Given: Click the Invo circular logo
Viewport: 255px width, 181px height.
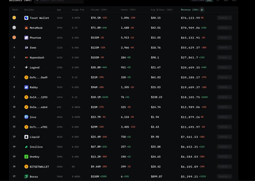Looking at the screenshot, I should tap(26, 117).
